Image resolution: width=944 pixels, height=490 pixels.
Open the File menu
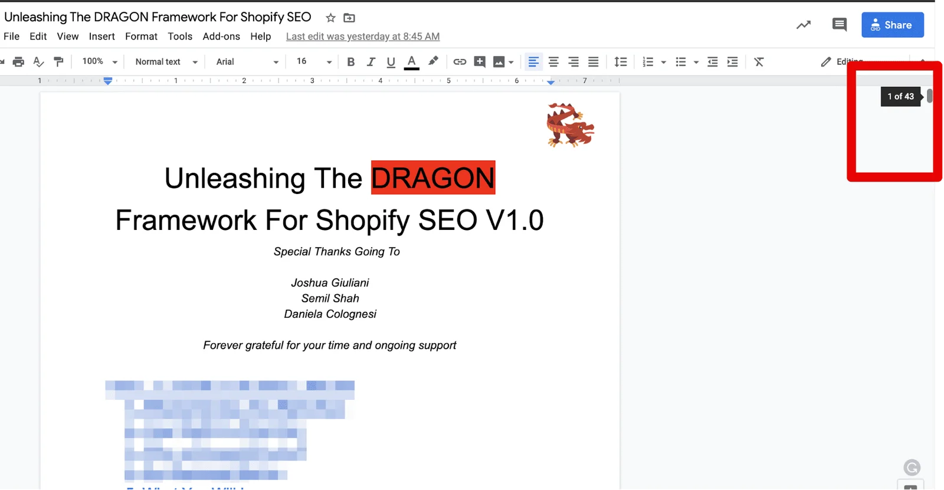pyautogui.click(x=12, y=37)
